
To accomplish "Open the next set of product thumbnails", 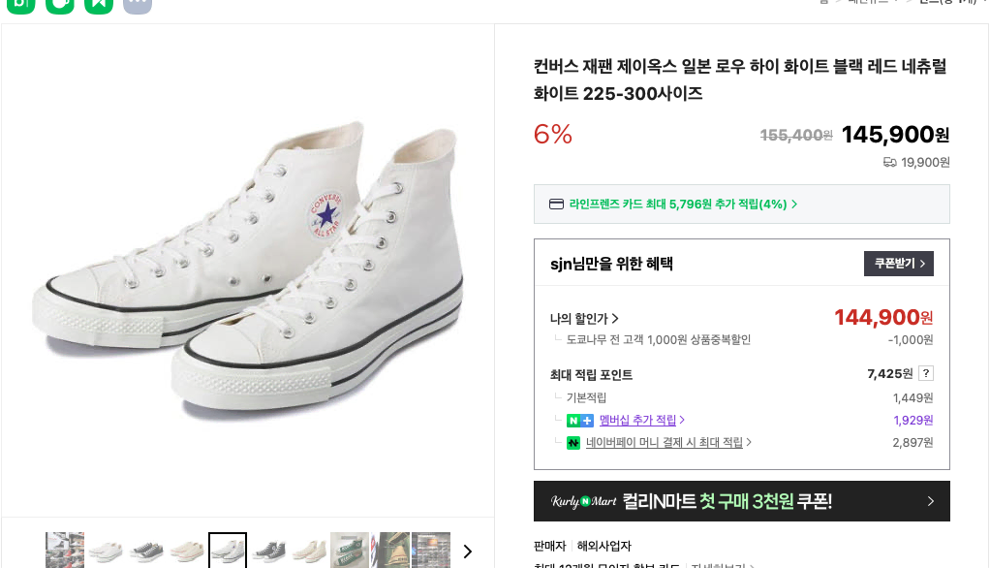I will (x=467, y=551).
